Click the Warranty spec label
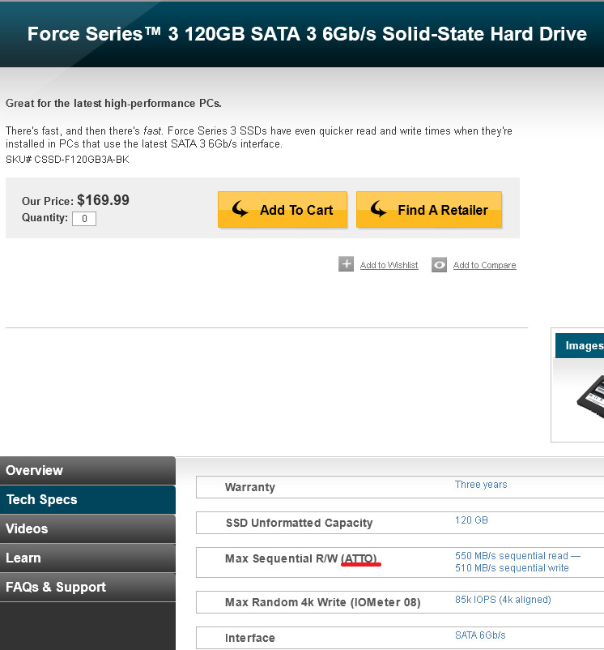The height and width of the screenshot is (650, 604). click(x=250, y=487)
